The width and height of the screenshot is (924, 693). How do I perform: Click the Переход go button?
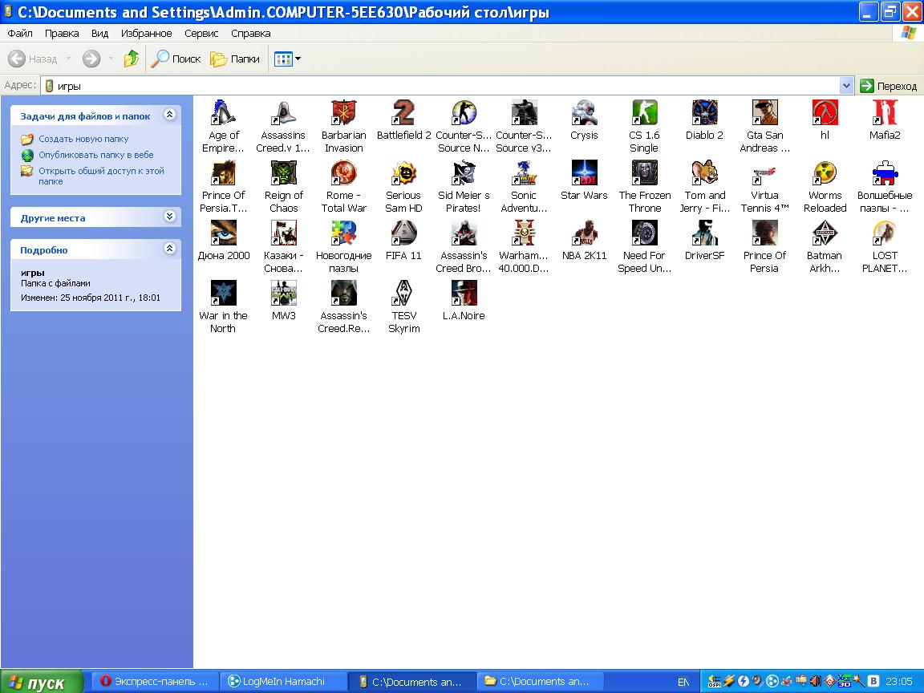coord(889,86)
